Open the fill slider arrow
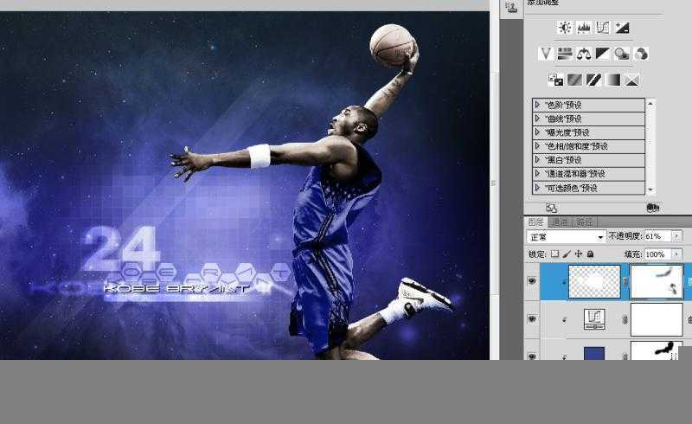The image size is (692, 424). pyautogui.click(x=677, y=254)
